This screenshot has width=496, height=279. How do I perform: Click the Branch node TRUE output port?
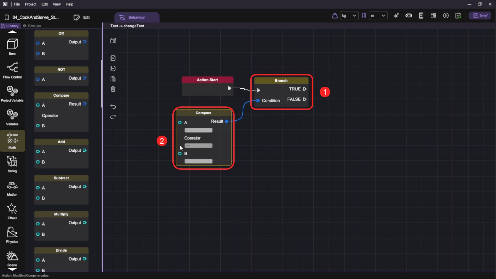pyautogui.click(x=305, y=89)
